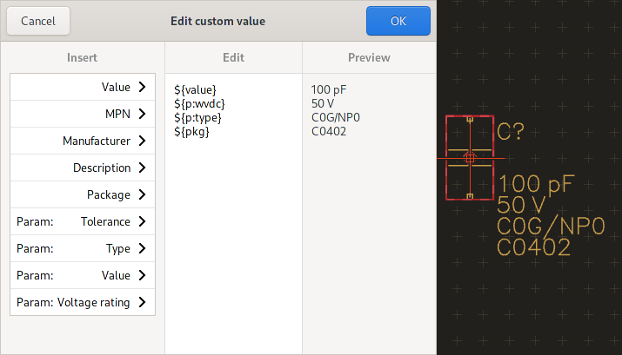Choose the Manufacturer insert entry label
This screenshot has width=622, height=355.
click(x=97, y=141)
